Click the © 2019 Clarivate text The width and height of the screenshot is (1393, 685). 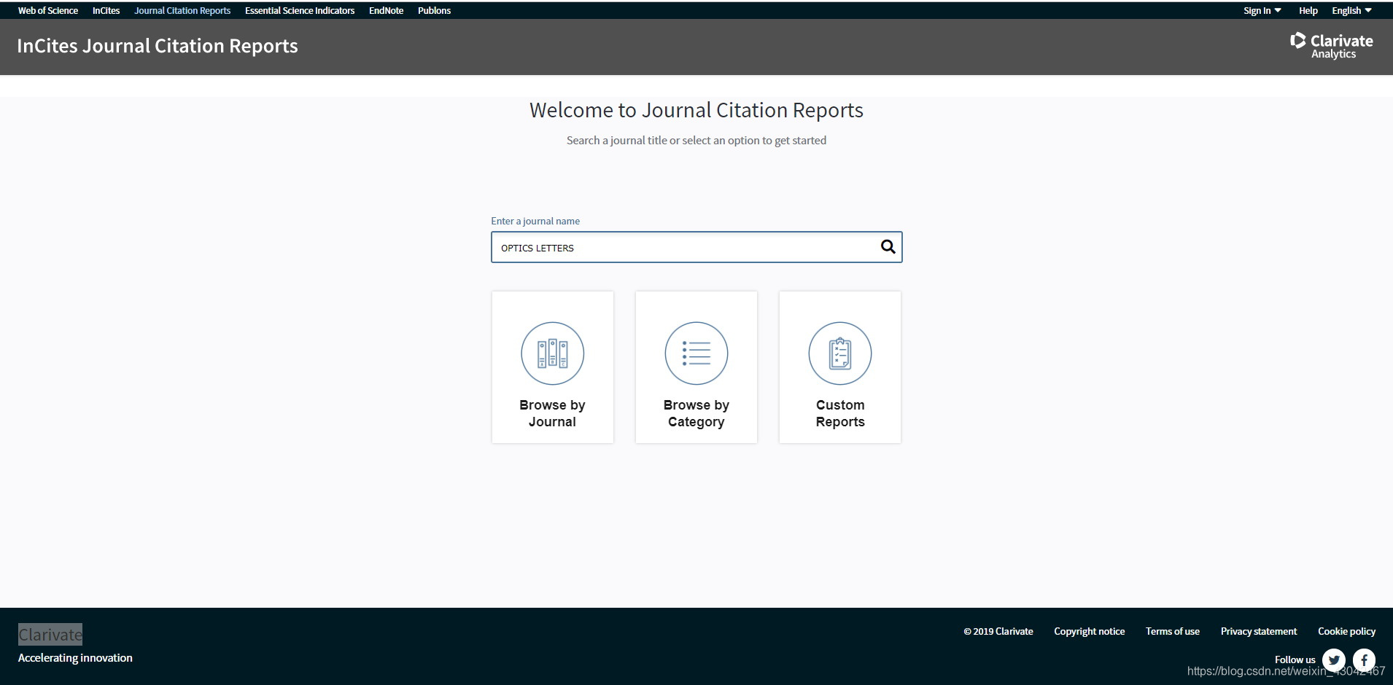[x=998, y=631]
